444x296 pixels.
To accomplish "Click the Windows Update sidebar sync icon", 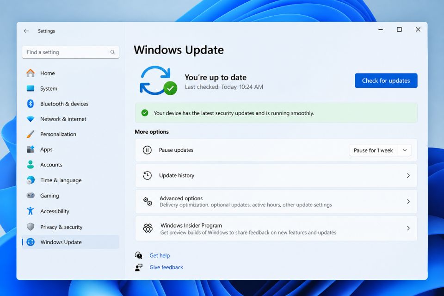I will coord(31,242).
